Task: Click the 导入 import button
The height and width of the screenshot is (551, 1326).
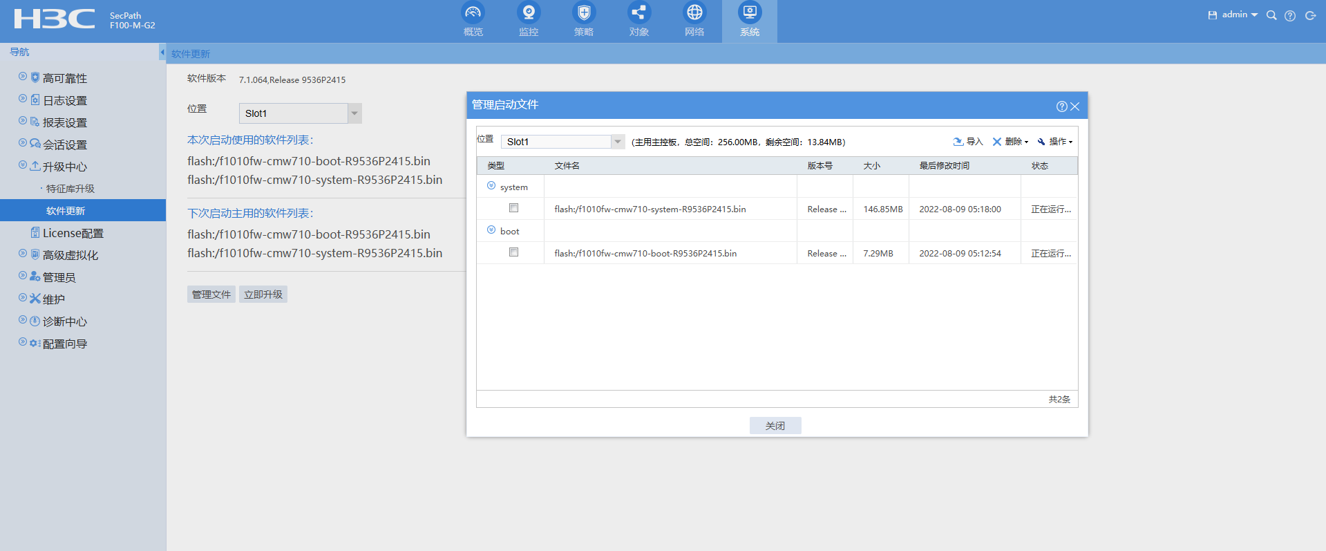Action: (968, 142)
